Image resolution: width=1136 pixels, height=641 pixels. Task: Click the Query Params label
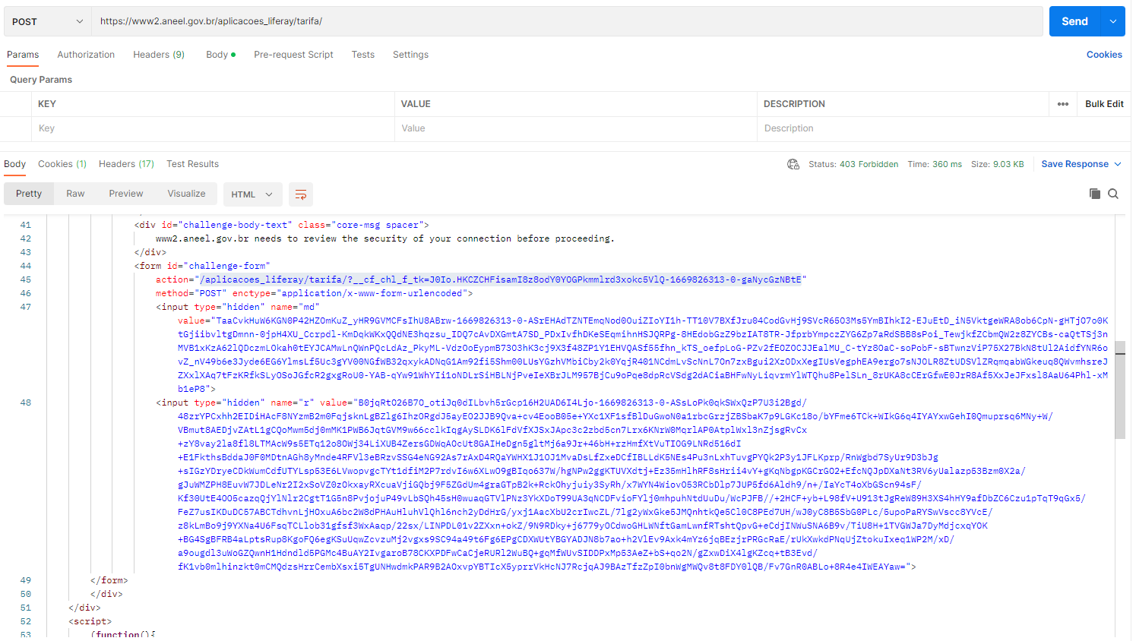pyautogui.click(x=41, y=80)
